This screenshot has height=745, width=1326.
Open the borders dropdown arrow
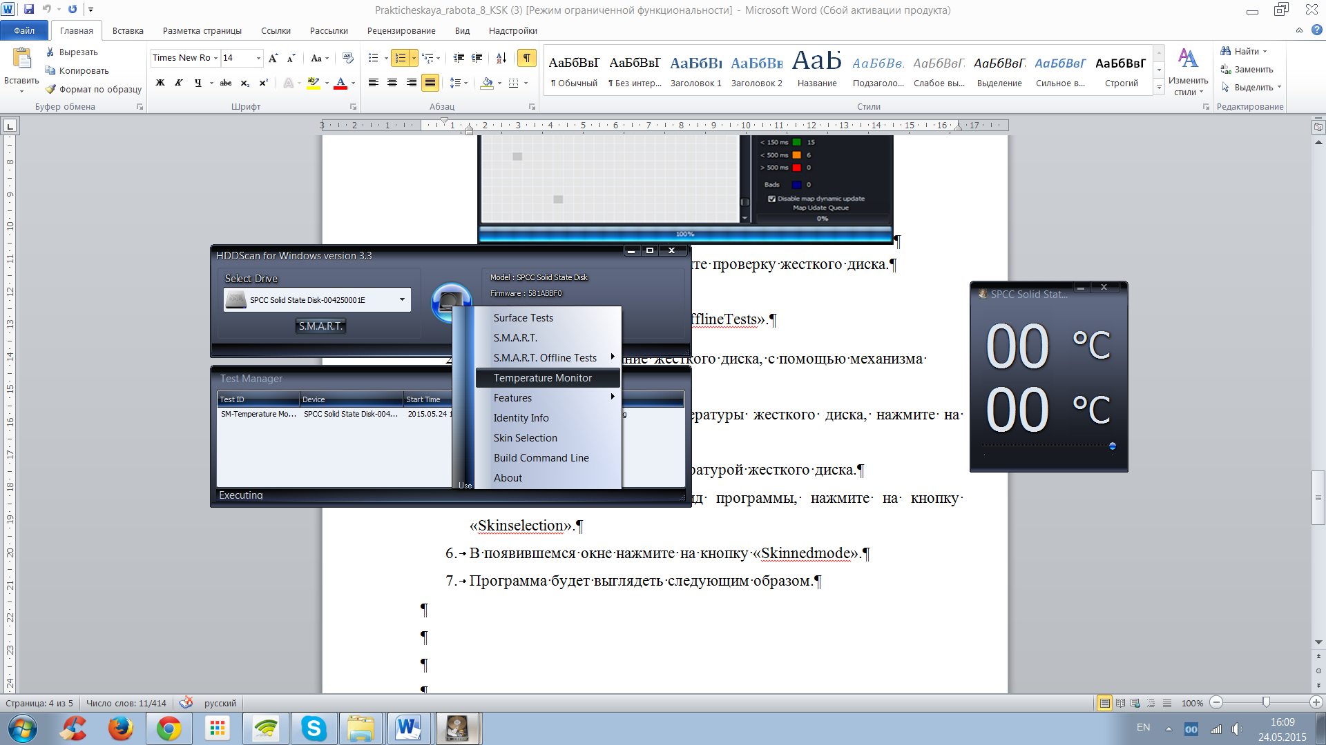pyautogui.click(x=526, y=83)
